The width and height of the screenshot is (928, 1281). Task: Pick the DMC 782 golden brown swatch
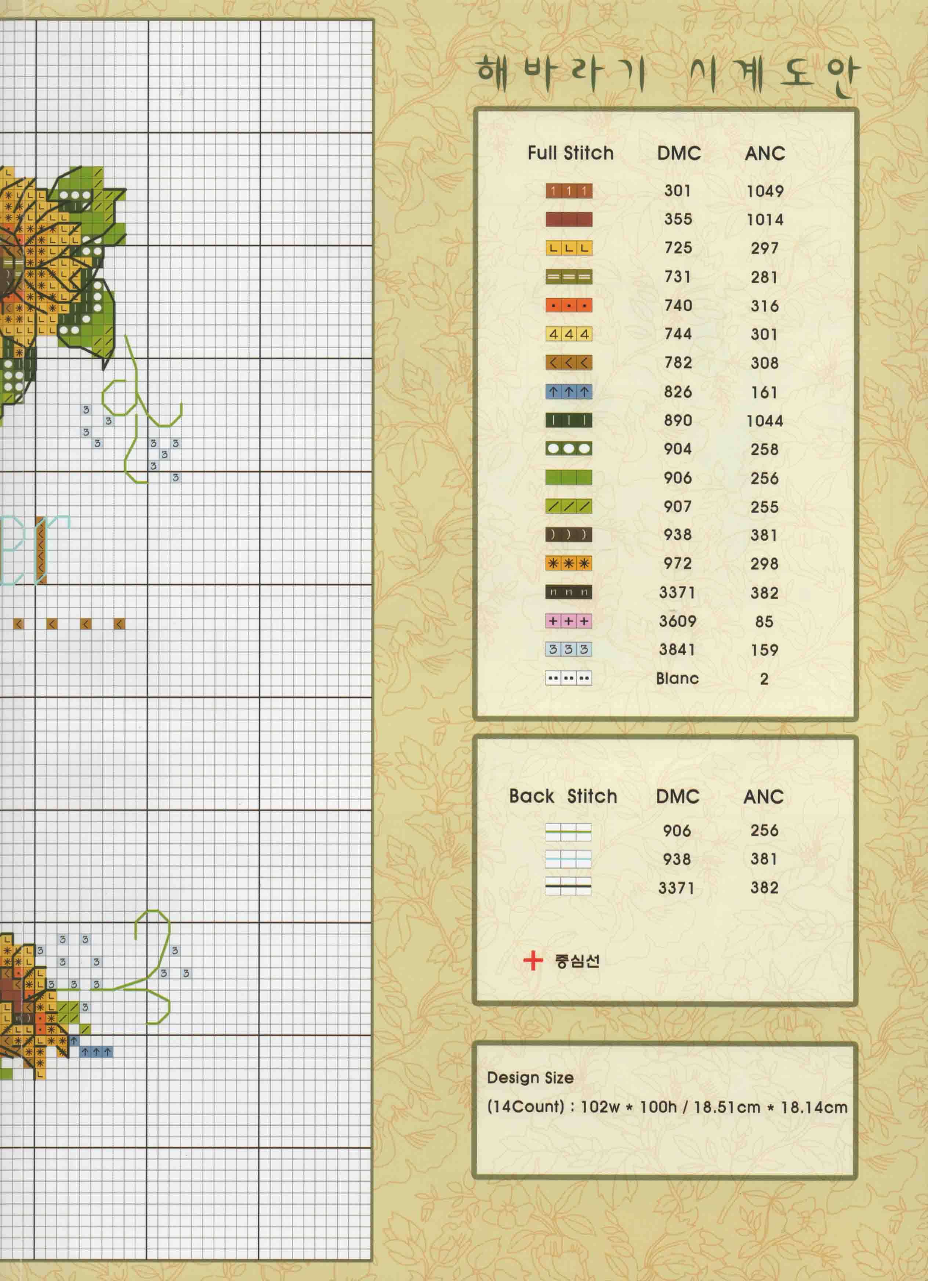click(568, 362)
